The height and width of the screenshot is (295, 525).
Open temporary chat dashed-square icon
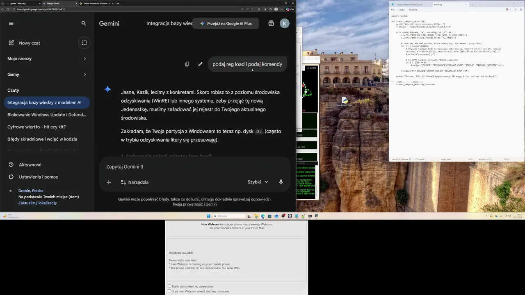click(x=84, y=43)
